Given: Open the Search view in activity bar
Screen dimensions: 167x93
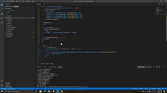Looking at the screenshot, I should [2, 9].
